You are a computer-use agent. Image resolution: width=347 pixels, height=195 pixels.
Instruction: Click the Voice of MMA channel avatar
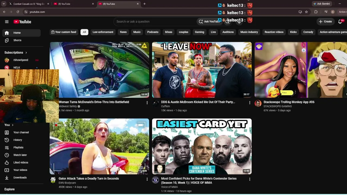point(156,180)
